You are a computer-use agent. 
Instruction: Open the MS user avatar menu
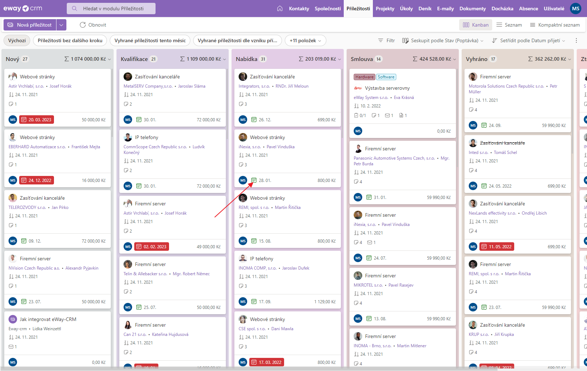tap(576, 9)
